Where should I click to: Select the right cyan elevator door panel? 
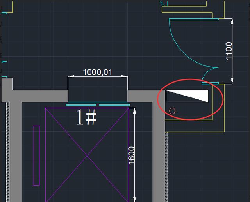tap(114, 105)
